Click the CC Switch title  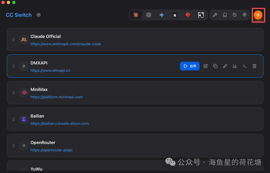(x=18, y=15)
